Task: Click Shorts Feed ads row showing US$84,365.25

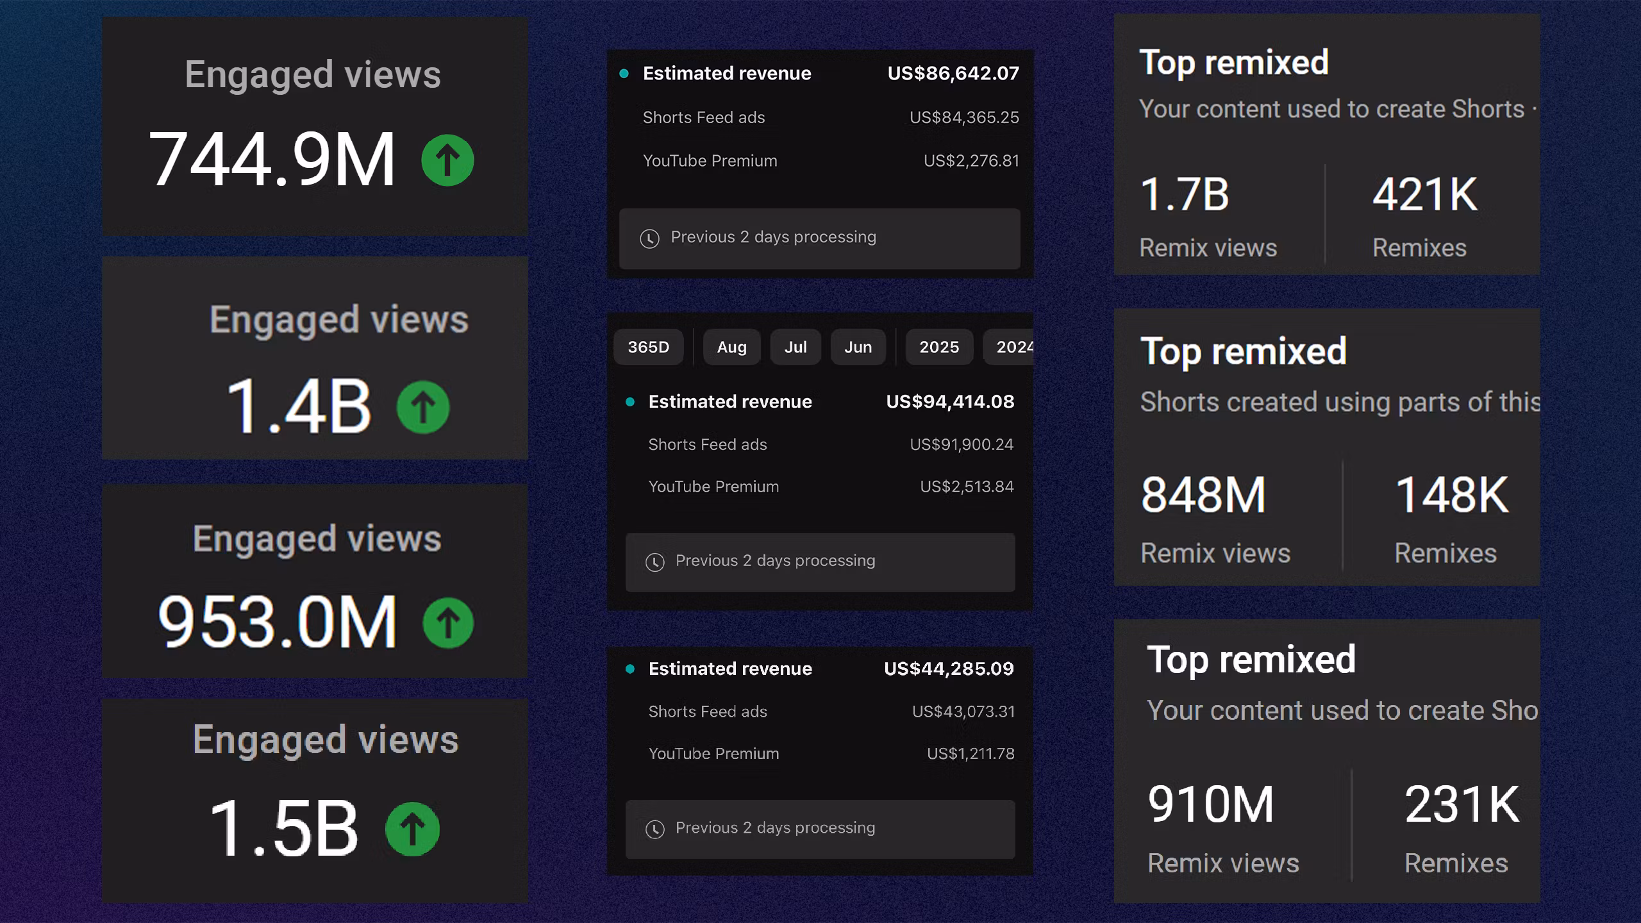Action: pyautogui.click(x=830, y=118)
